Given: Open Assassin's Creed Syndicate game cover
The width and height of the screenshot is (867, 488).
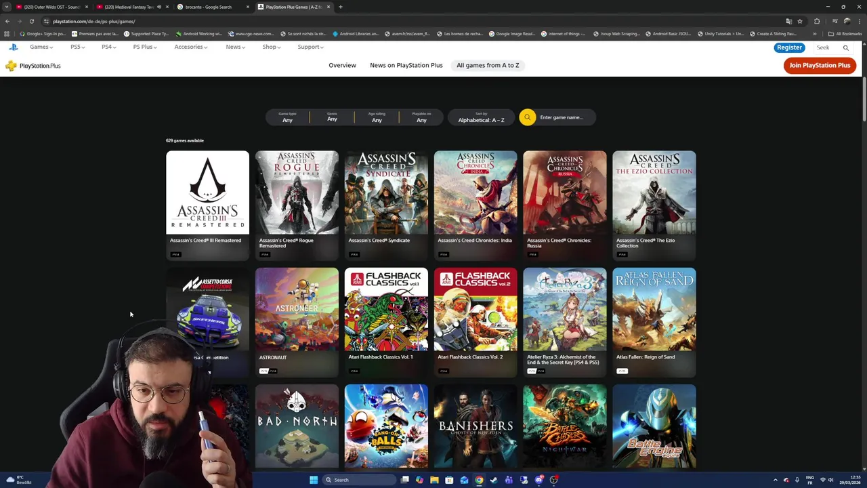Looking at the screenshot, I should click(386, 192).
